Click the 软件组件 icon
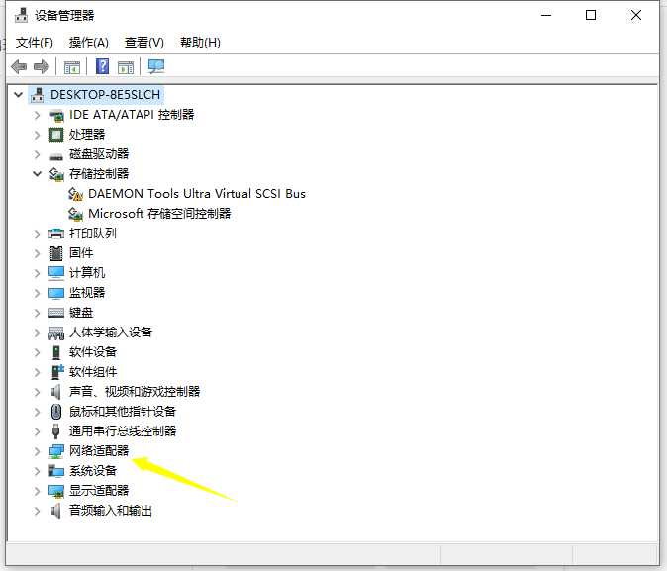Image resolution: width=667 pixels, height=571 pixels. pyautogui.click(x=57, y=372)
